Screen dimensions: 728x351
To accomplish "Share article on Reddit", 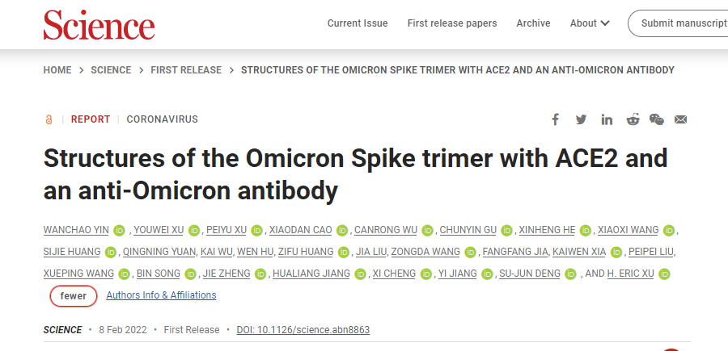I will tap(632, 119).
